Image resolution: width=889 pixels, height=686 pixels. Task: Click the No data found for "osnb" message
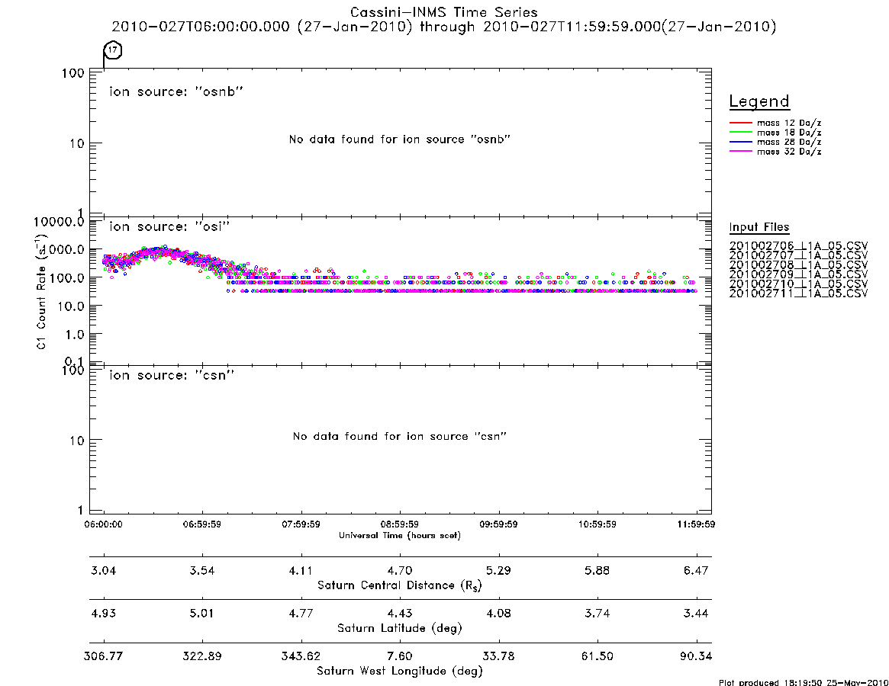400,139
